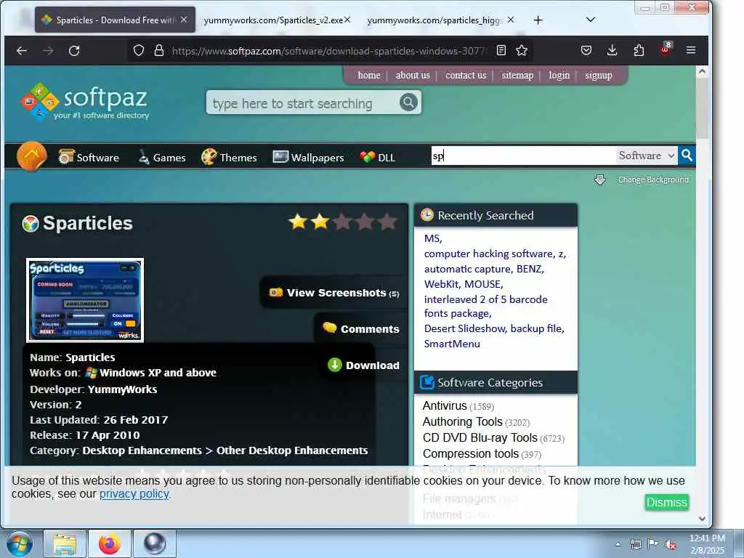Open uBlock Origin extension icon

pos(666,49)
